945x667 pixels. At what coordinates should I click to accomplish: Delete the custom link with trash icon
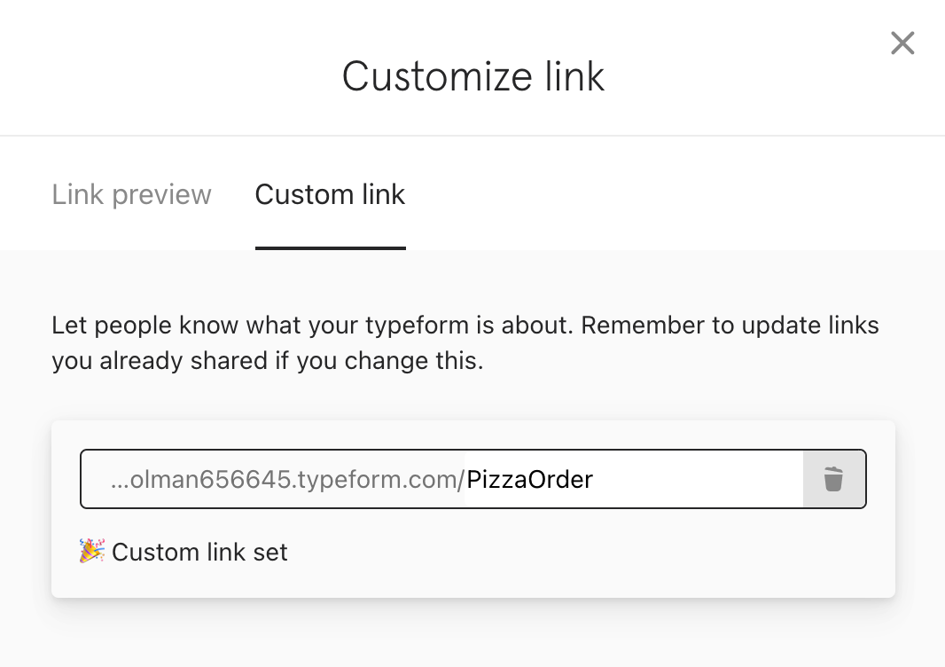[833, 479]
